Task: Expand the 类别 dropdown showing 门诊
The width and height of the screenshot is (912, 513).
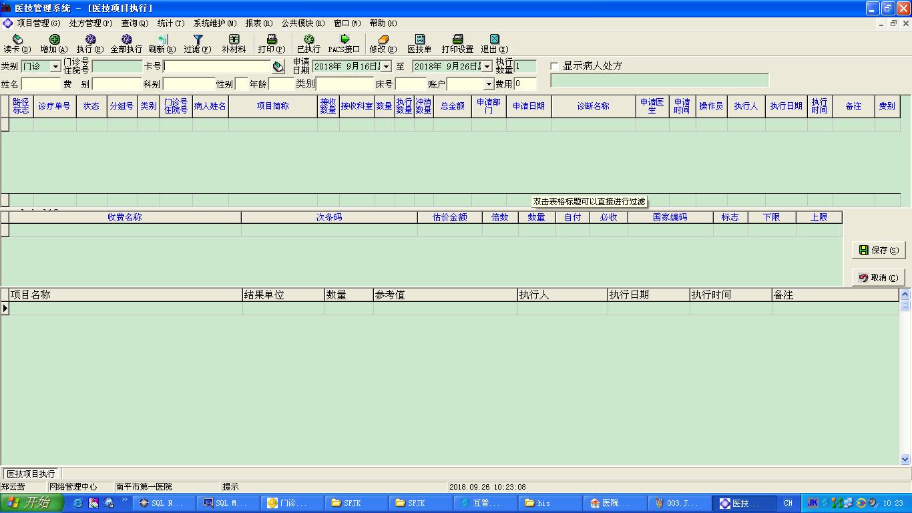Action: [x=55, y=67]
